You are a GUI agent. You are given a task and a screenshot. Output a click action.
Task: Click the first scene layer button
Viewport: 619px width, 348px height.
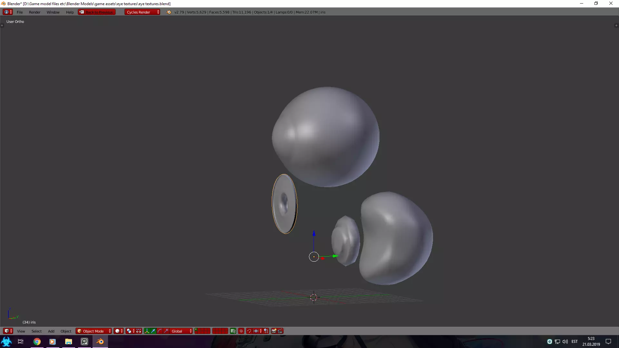[x=196, y=329]
